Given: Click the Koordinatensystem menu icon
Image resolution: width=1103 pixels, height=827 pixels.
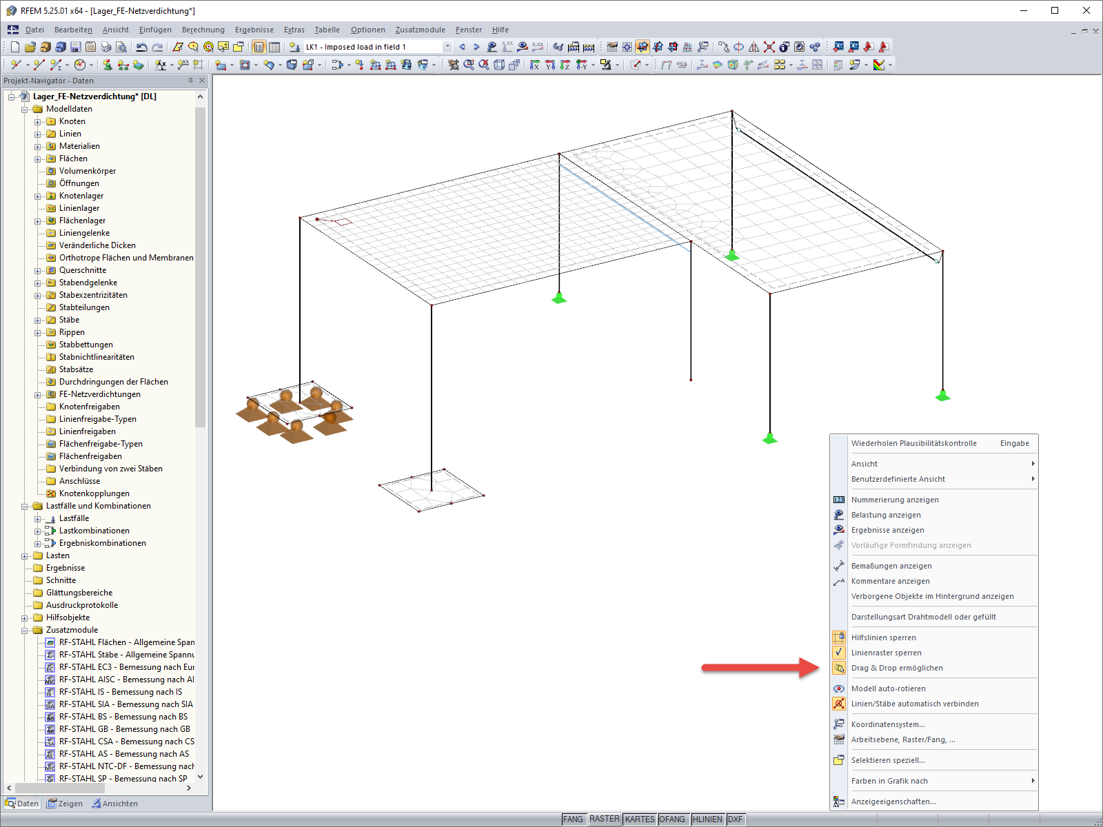Looking at the screenshot, I should pos(839,724).
